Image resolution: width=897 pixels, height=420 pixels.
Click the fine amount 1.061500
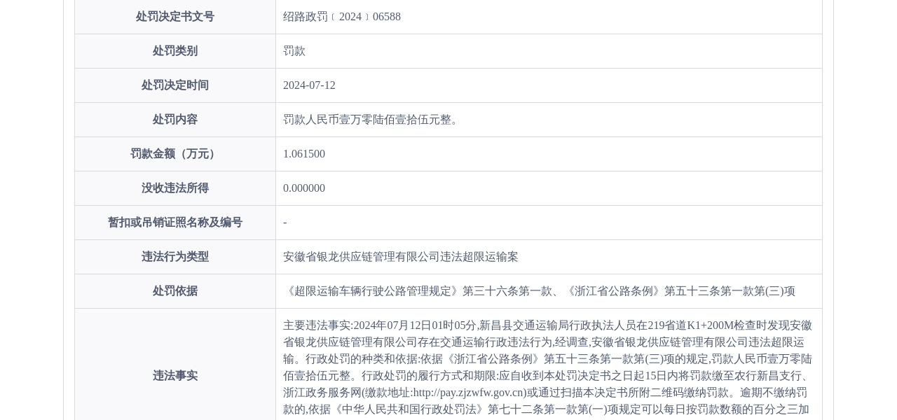tap(304, 154)
